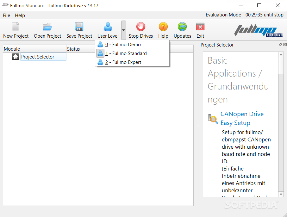Select 2 - Fullmo Expert user level
The width and height of the screenshot is (287, 217).
pos(132,62)
